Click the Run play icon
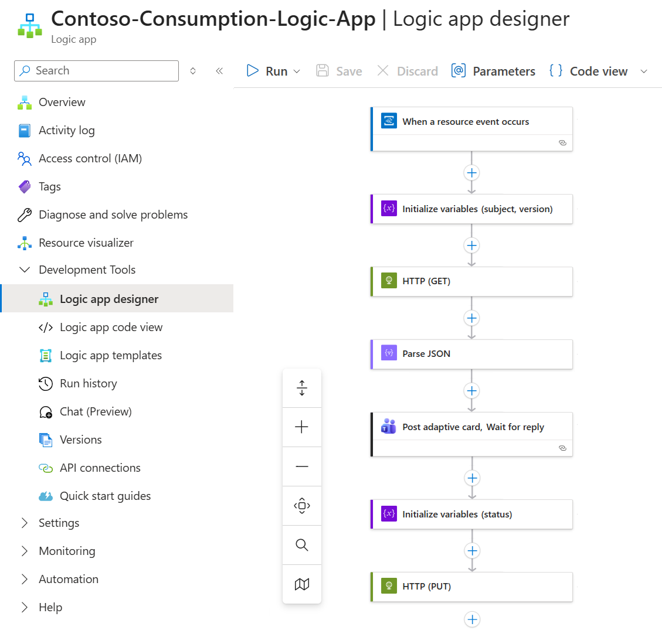The width and height of the screenshot is (662, 637). [253, 71]
